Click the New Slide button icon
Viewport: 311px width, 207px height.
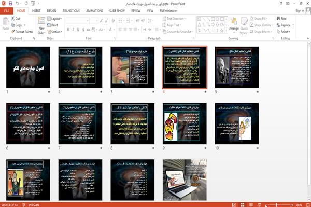pyautogui.click(x=41, y=21)
